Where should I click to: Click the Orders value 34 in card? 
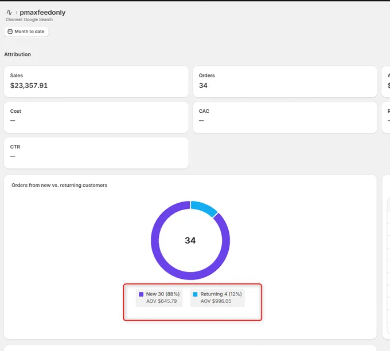203,86
